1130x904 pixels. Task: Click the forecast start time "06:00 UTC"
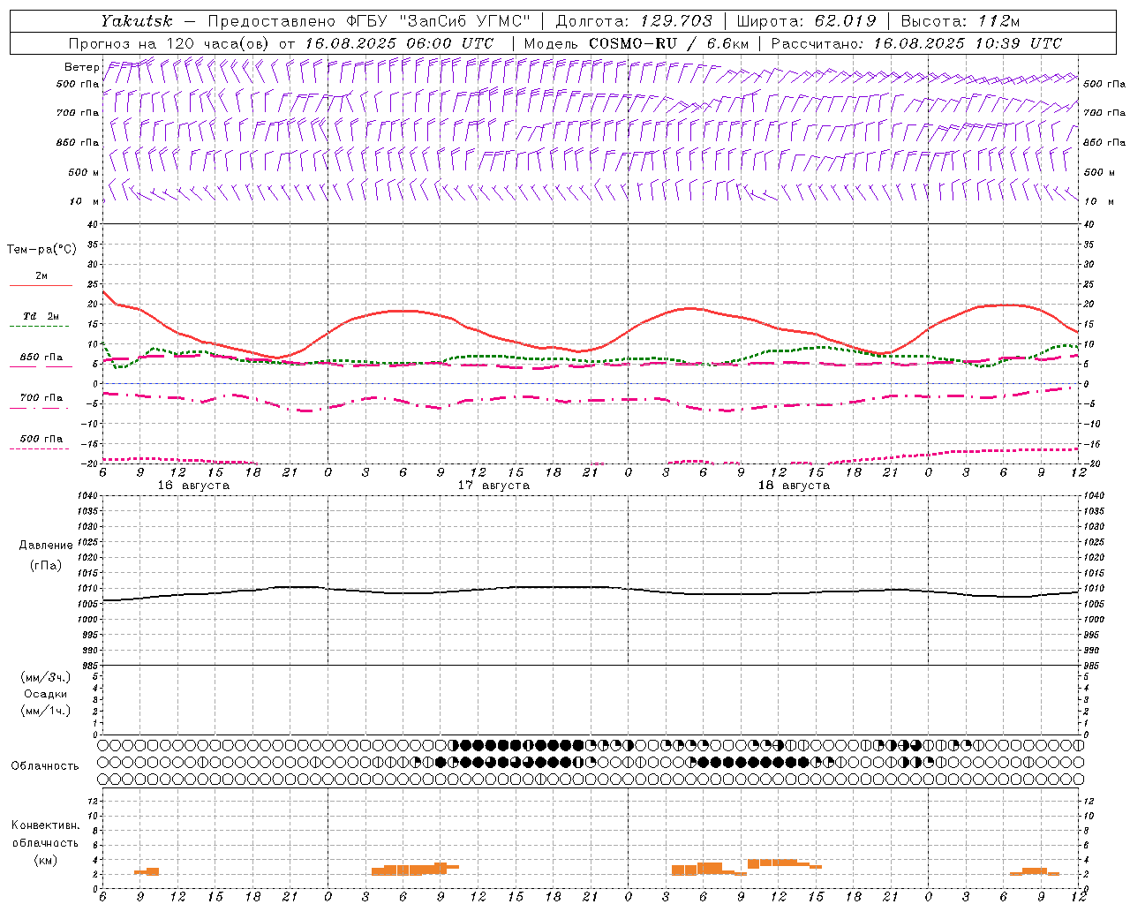(x=450, y=43)
